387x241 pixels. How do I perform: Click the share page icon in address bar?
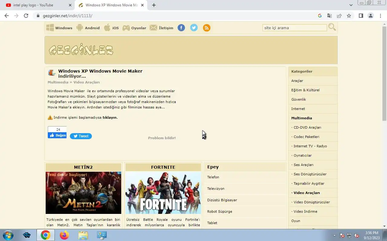tap(339, 16)
